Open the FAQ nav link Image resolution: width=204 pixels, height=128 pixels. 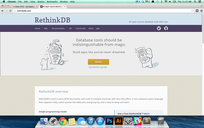pyautogui.click(x=46, y=28)
